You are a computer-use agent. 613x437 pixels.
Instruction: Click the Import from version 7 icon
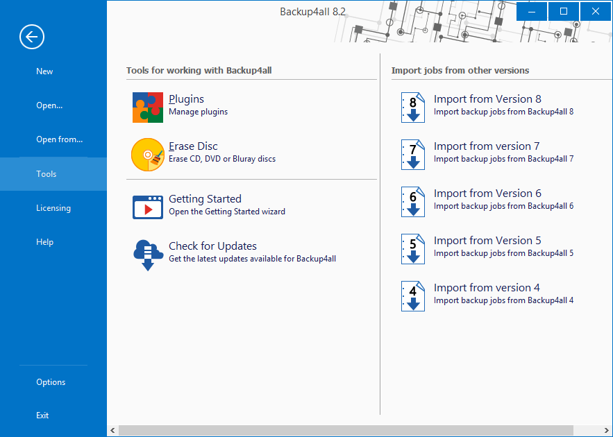click(x=412, y=155)
